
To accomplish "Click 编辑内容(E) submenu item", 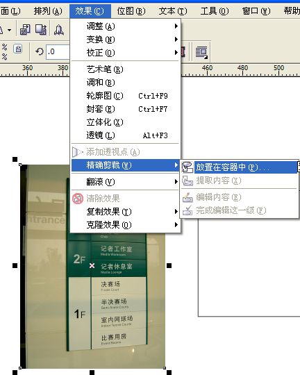I will pyautogui.click(x=239, y=197).
